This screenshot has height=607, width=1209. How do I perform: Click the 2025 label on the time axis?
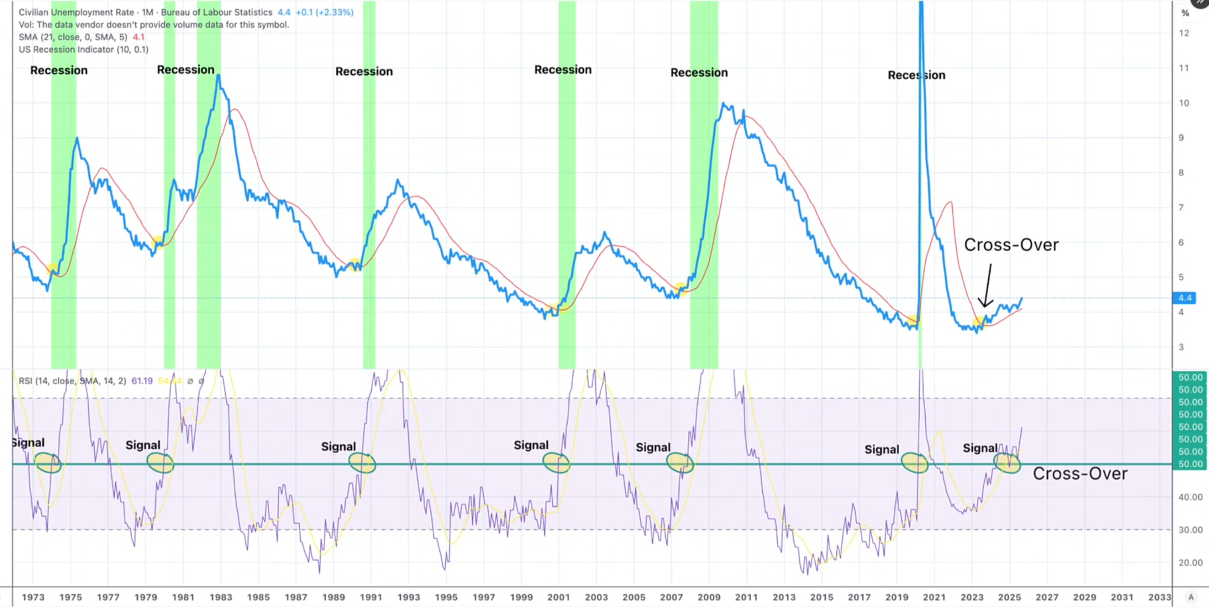click(x=1009, y=597)
